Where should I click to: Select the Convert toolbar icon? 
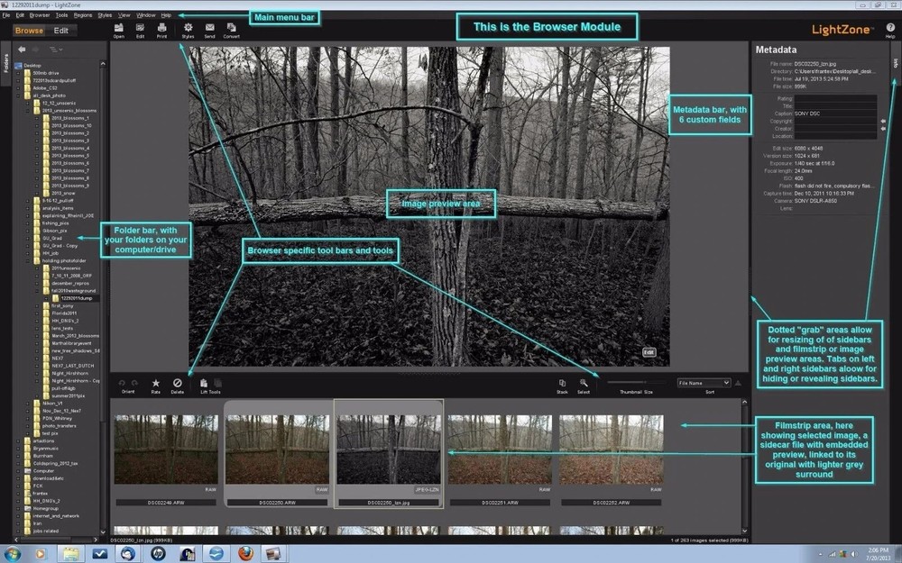tap(231, 29)
